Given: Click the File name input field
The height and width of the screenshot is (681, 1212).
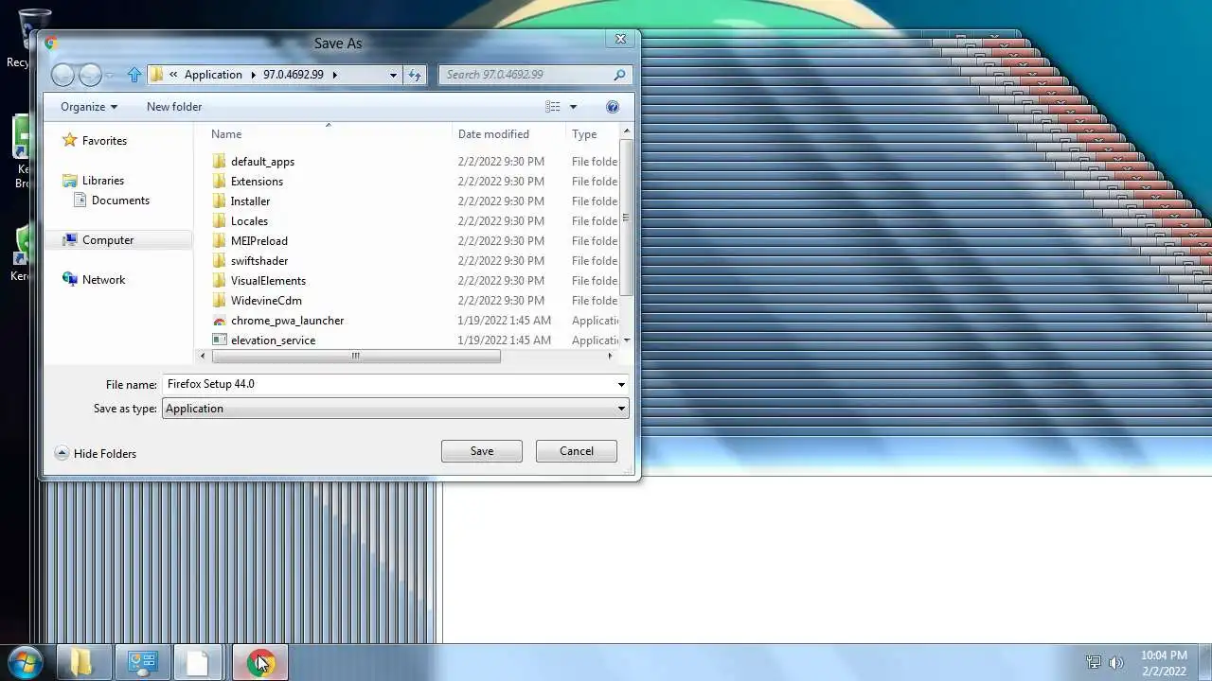Looking at the screenshot, I should [388, 384].
